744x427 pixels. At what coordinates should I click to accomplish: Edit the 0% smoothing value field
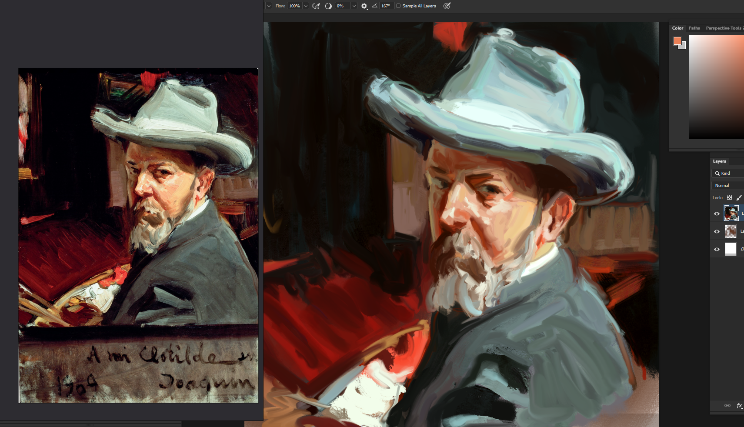coord(343,6)
